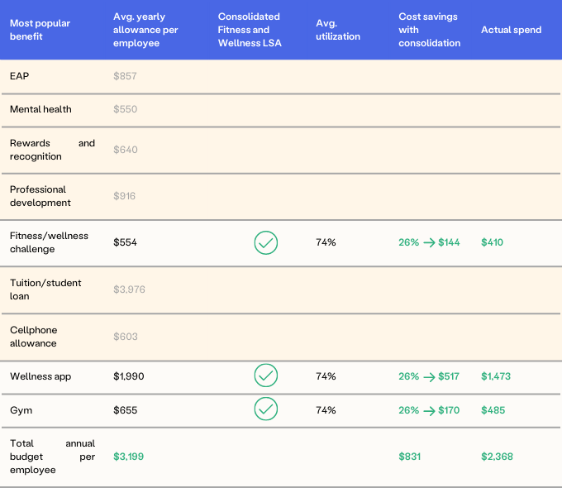This screenshot has width=562, height=488.
Task: Click the 'EAP' benefit label
Action: coord(19,76)
